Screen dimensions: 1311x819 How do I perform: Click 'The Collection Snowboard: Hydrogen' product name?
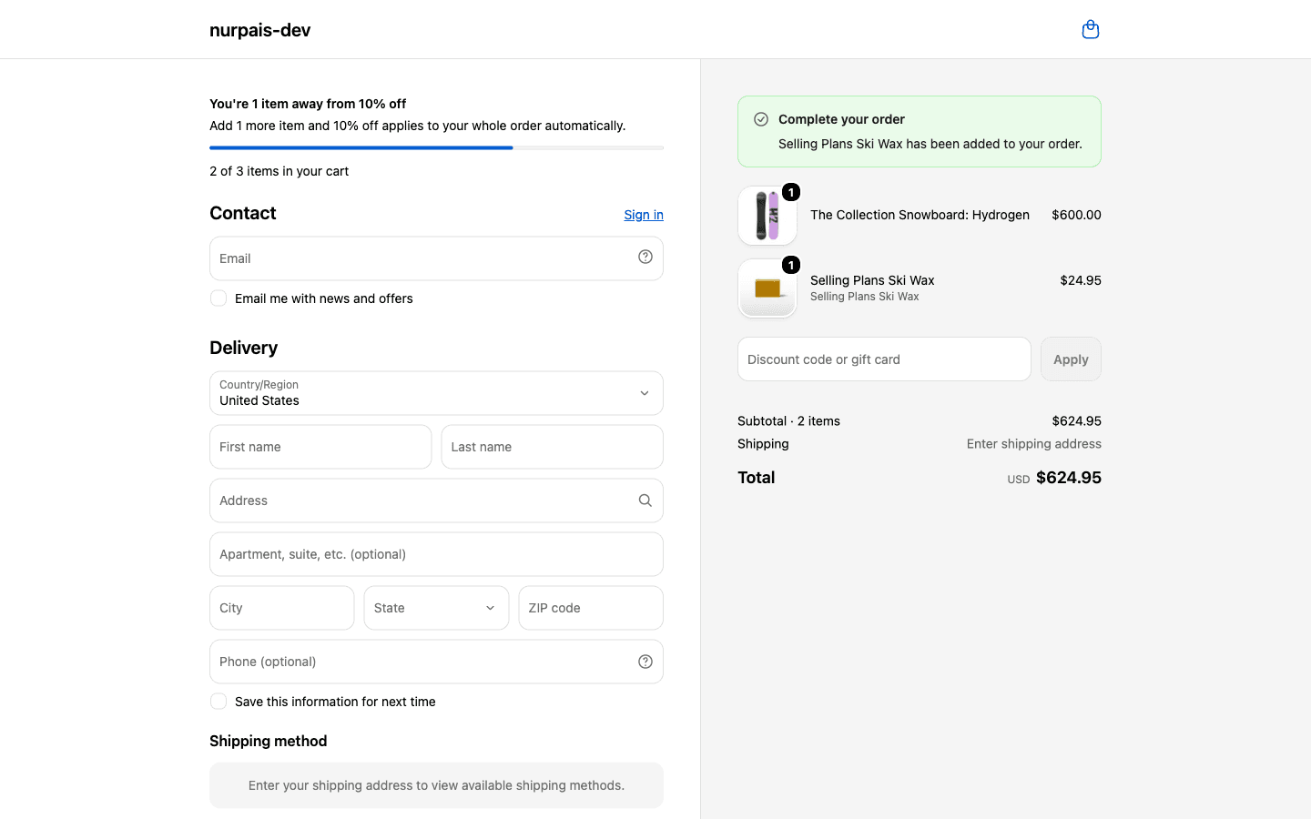920,215
